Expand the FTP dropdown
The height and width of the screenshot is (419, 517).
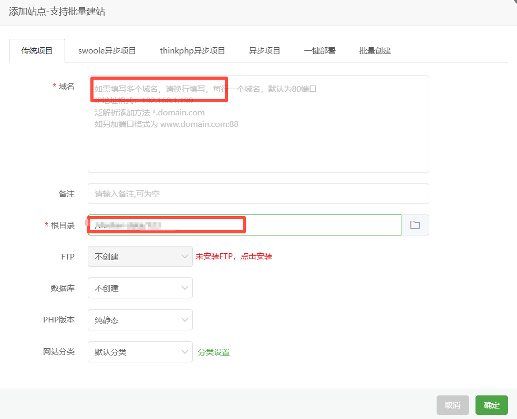(140, 256)
